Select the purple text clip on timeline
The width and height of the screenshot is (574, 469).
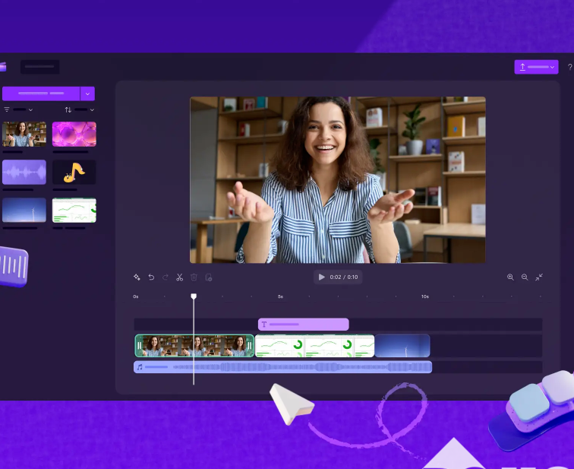303,325
